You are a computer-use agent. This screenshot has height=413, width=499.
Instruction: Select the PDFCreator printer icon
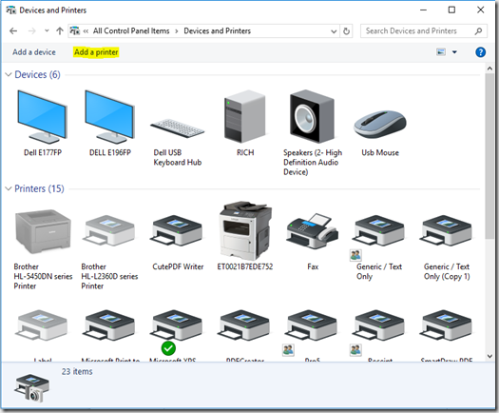[244, 325]
